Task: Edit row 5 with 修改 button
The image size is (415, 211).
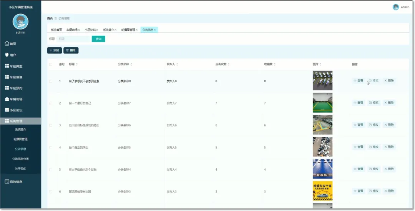Action: tap(374, 169)
